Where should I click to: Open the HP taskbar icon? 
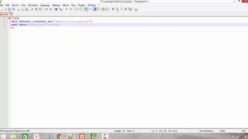(x=36, y=136)
